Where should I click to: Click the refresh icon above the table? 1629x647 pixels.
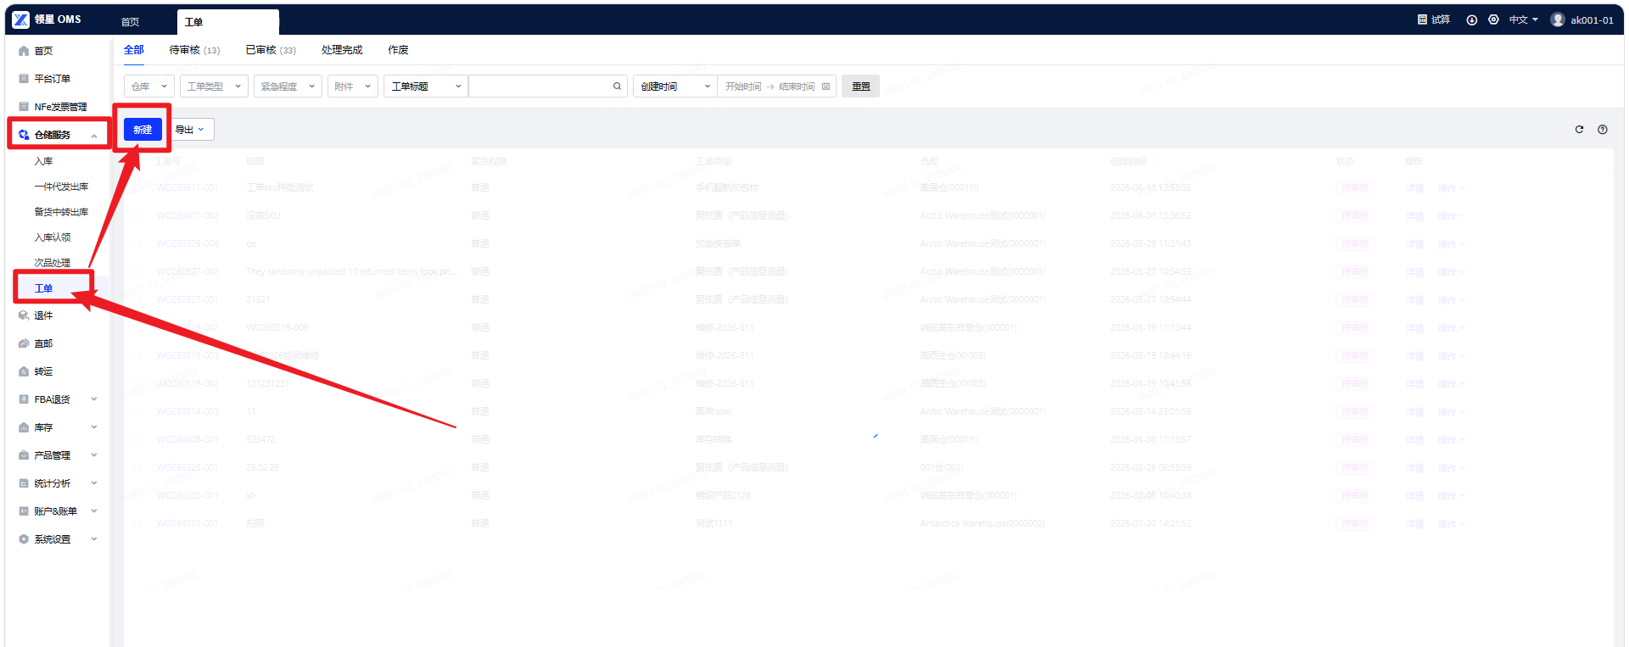point(1579,130)
